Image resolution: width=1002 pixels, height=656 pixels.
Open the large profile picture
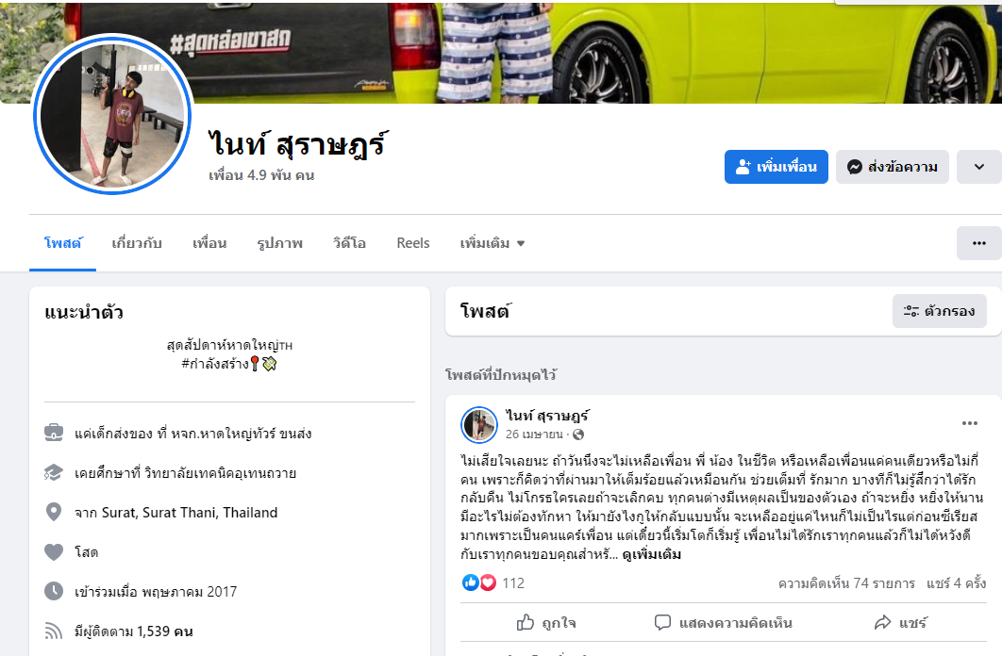112,115
